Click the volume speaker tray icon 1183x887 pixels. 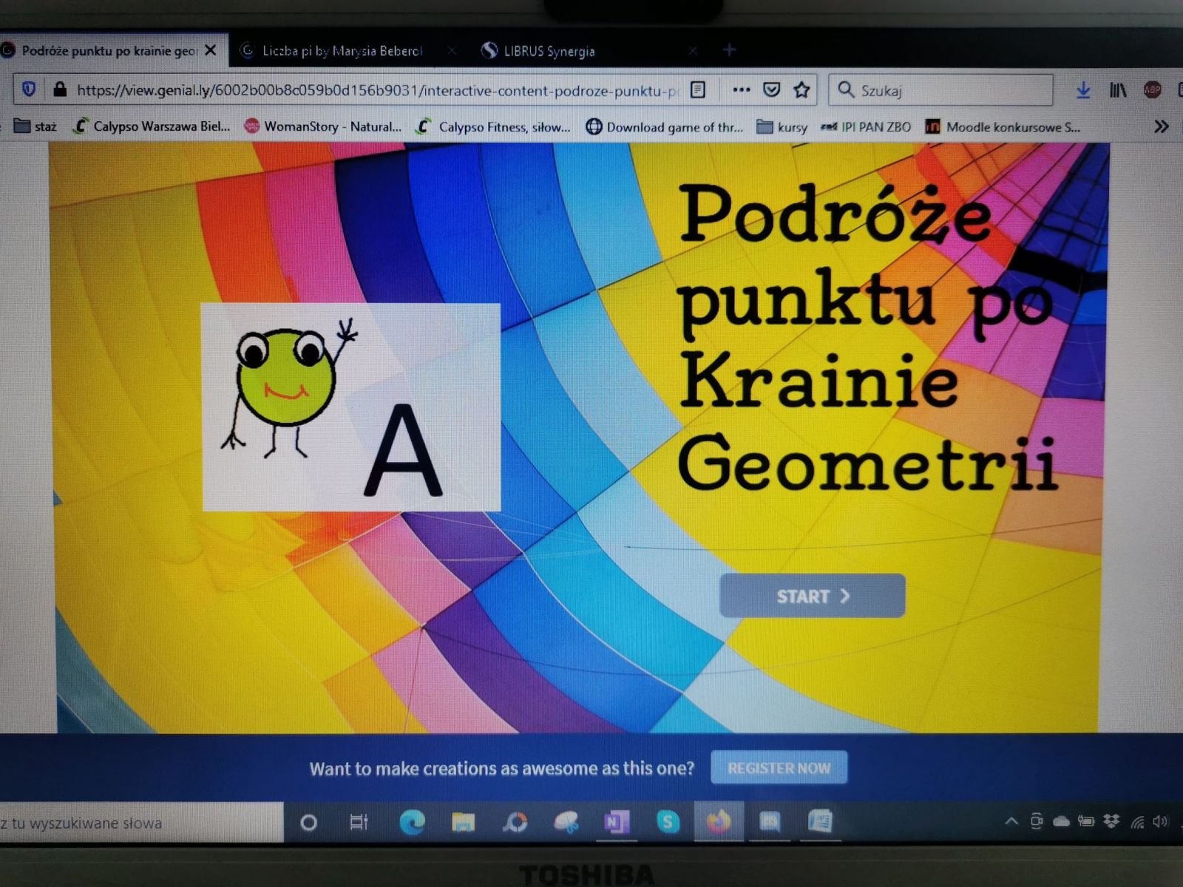tap(1160, 821)
